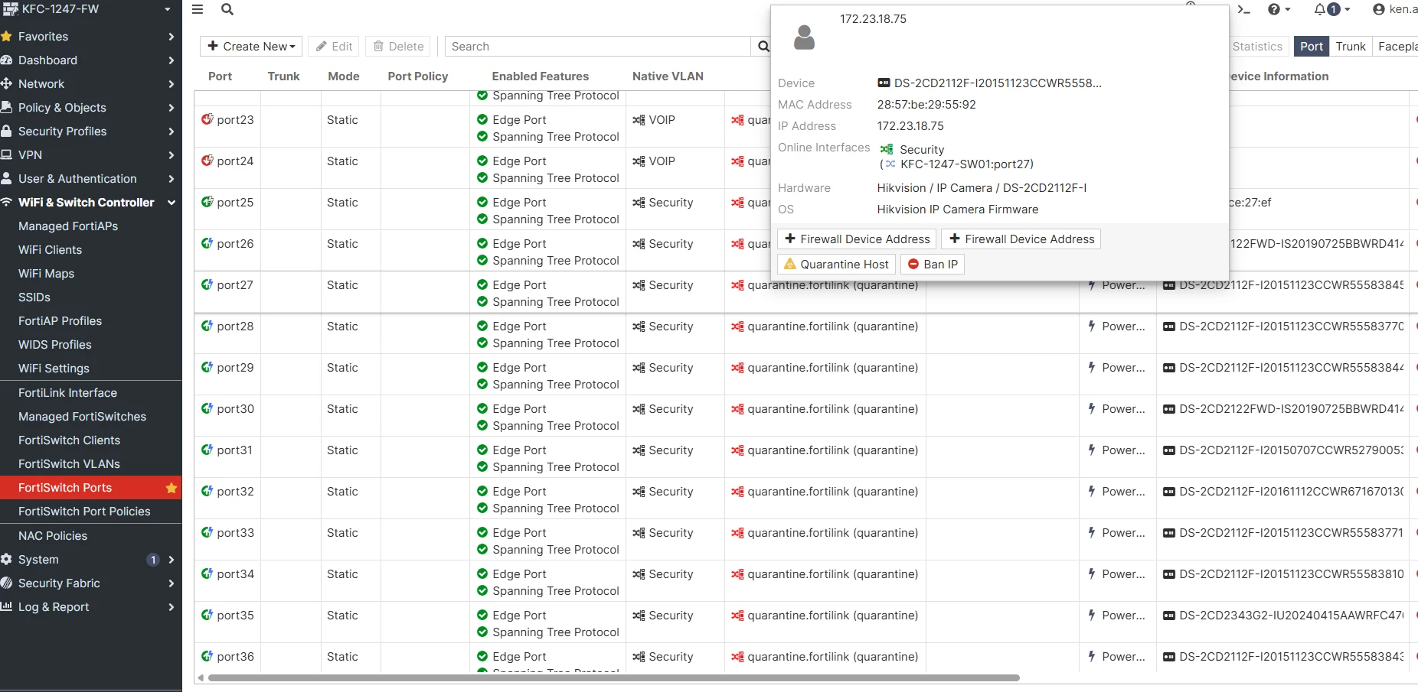Screen dimensions: 1418x692
Task: Open WiFi Clients page
Action: click(50, 249)
